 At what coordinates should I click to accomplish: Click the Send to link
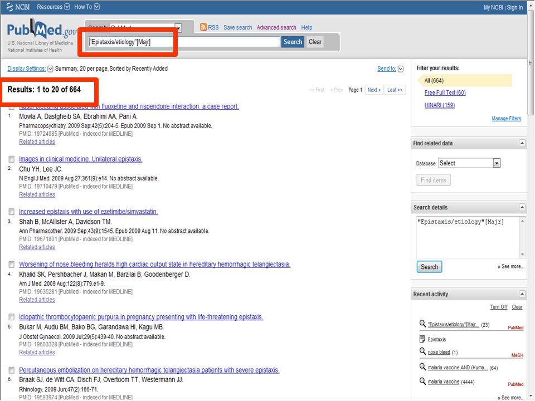click(x=387, y=69)
